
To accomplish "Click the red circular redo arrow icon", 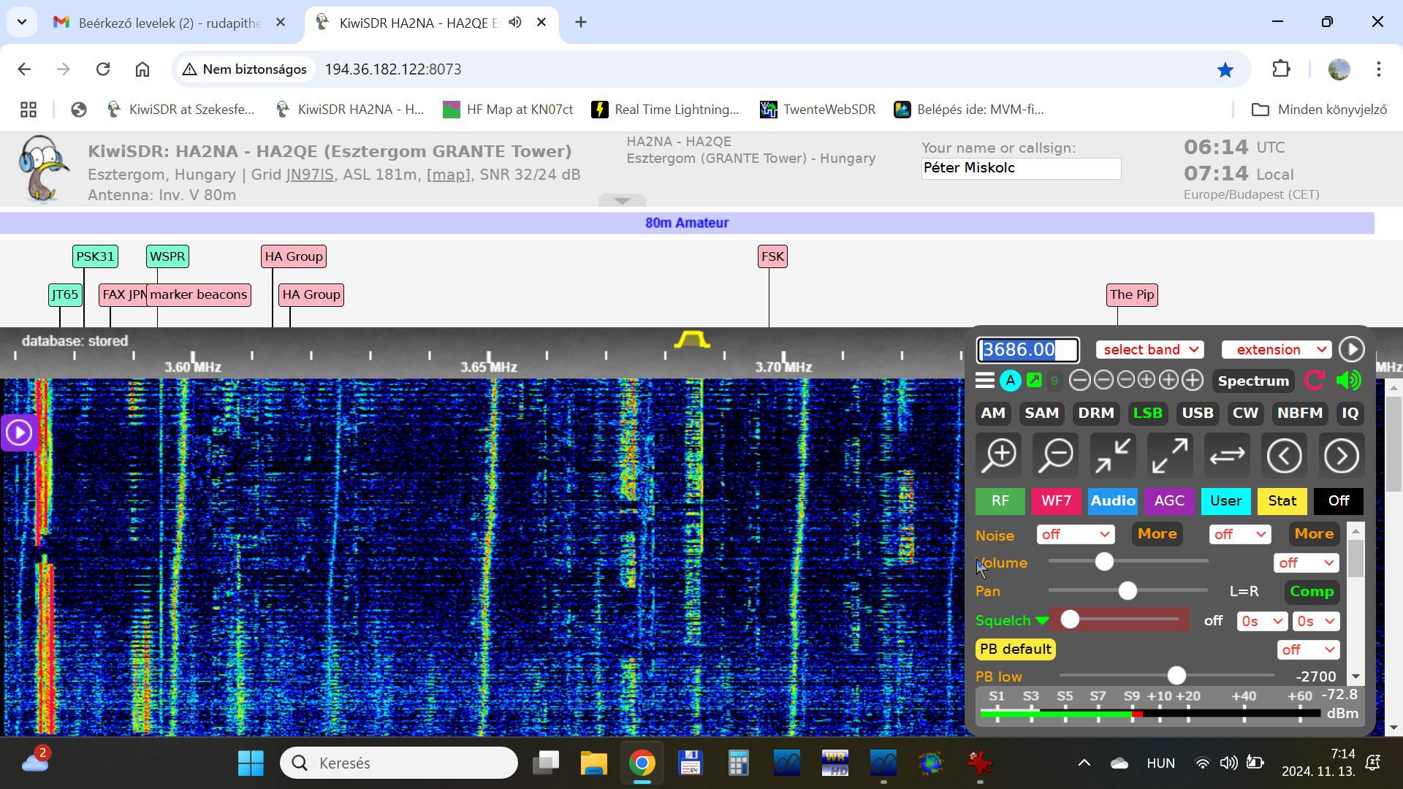I will point(1314,381).
